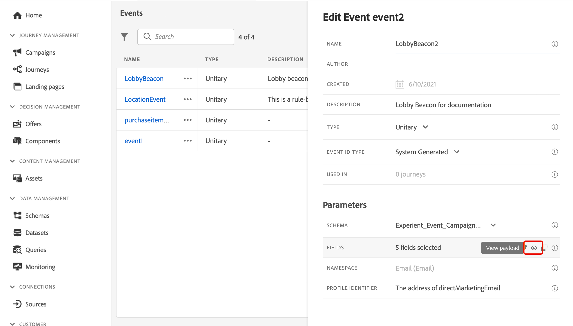Click the Home icon in the sidebar
The height and width of the screenshot is (326, 573).
coord(17,15)
